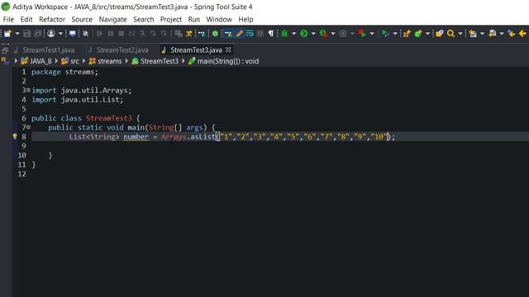Switch to StreamTest1.java tab
529x297 pixels.
click(x=48, y=50)
